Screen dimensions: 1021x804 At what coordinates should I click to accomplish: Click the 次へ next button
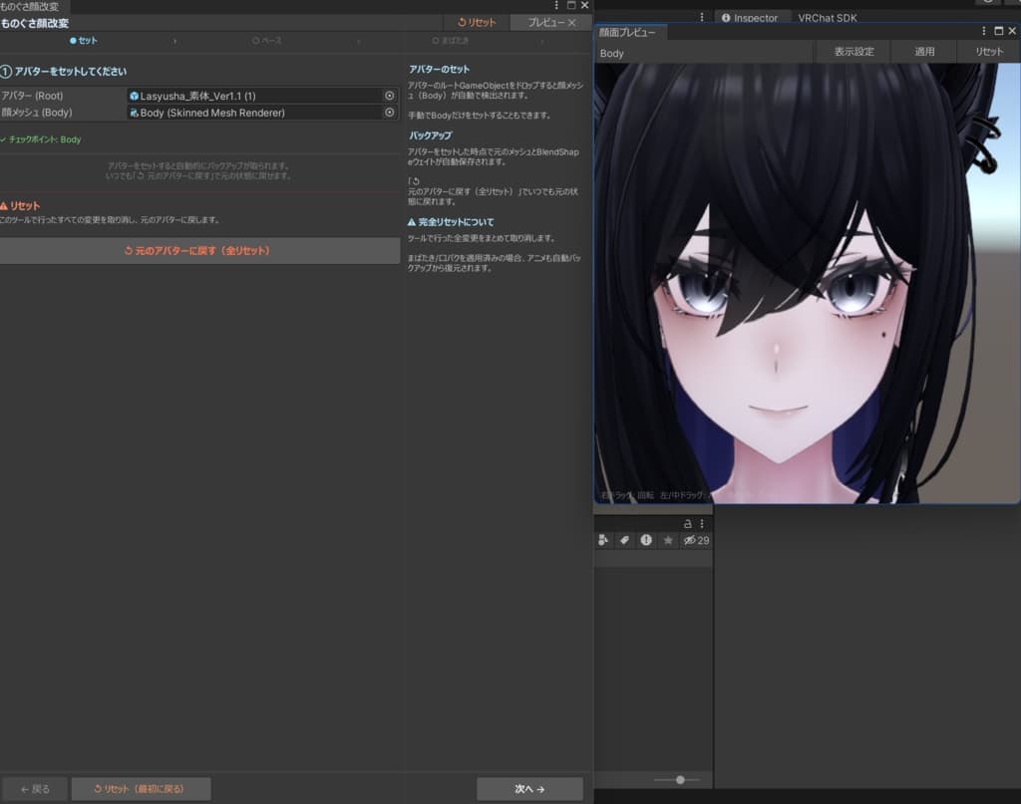(529, 789)
